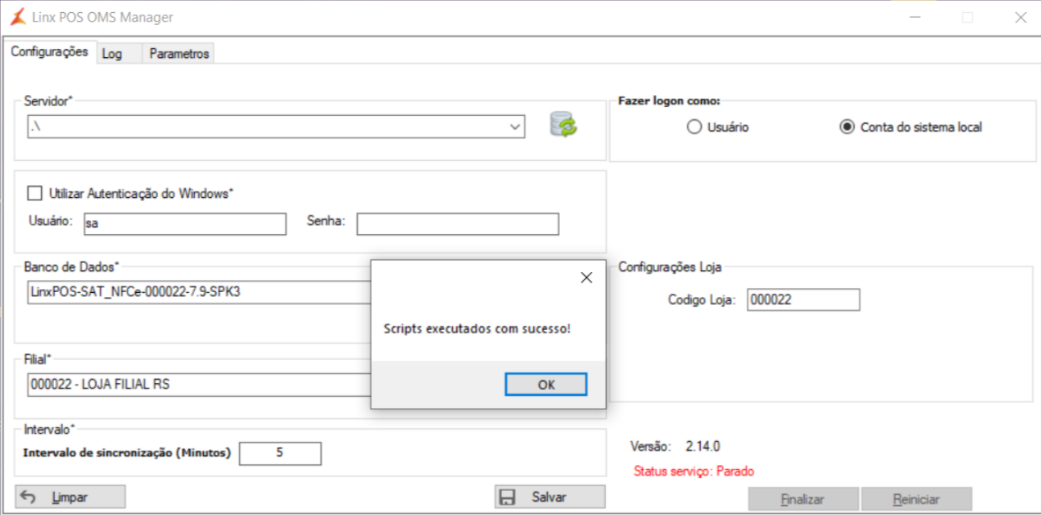This screenshot has height=515, width=1041.
Task: Click the database refresh icon beside Servidor
Action: point(564,125)
